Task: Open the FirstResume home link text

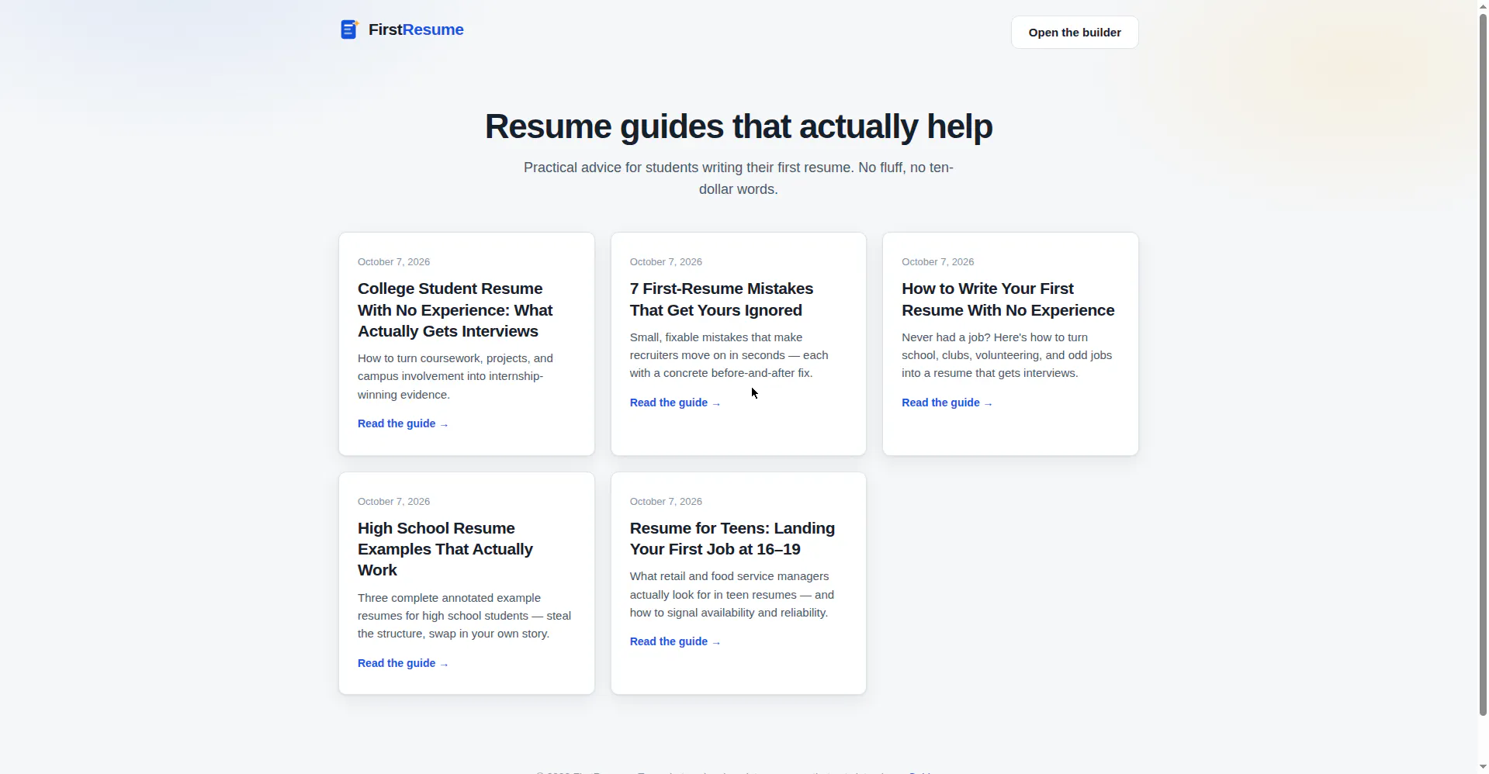Action: [416, 29]
